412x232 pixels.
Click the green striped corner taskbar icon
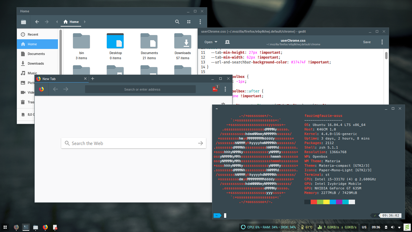tap(407, 227)
